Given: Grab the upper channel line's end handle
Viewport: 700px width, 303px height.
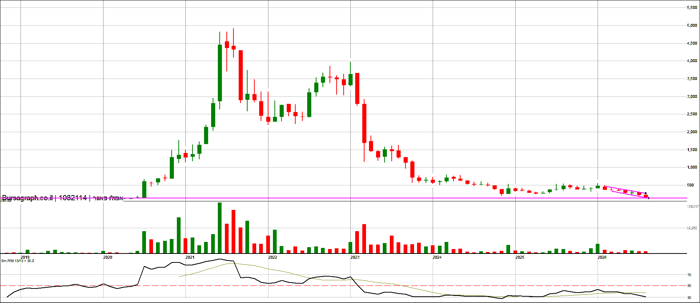Looking at the screenshot, I should (646, 193).
